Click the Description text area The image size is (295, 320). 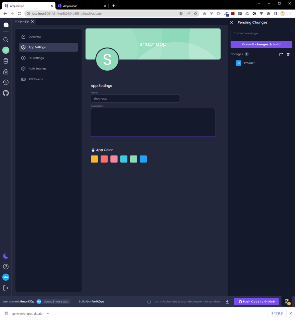tap(153, 122)
